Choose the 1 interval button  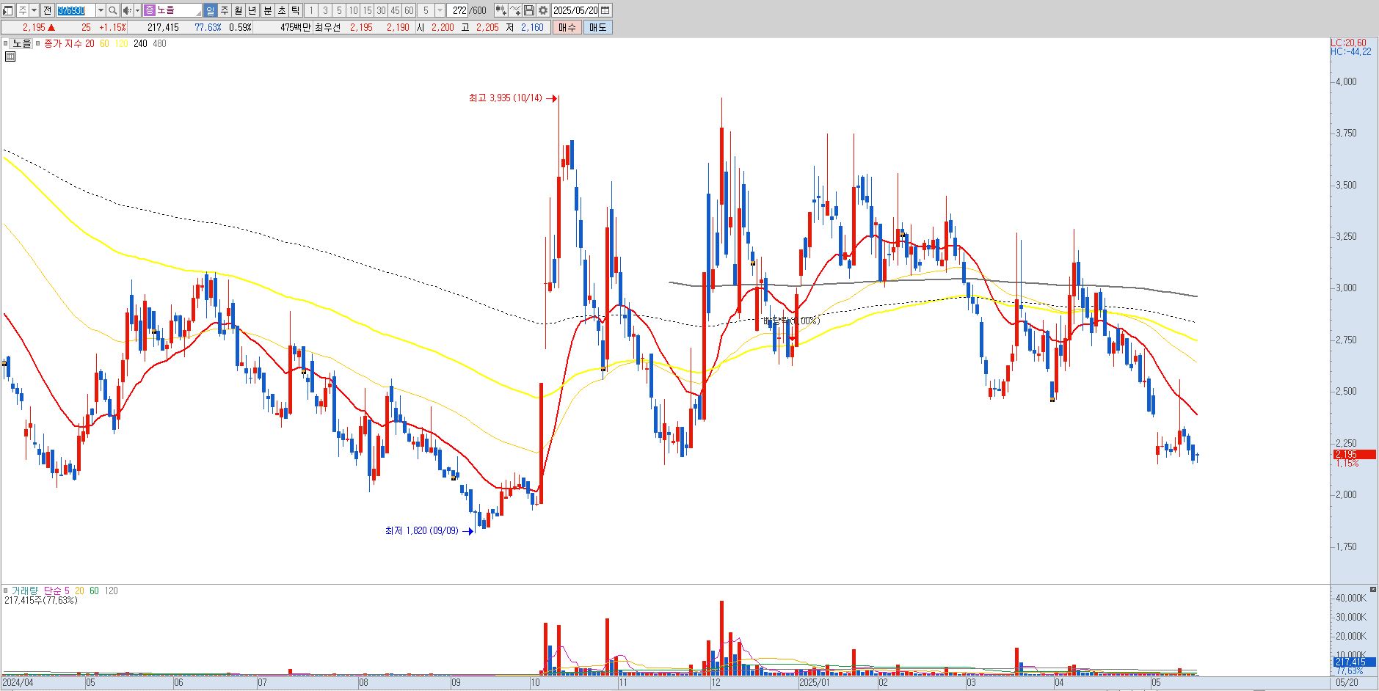(311, 10)
